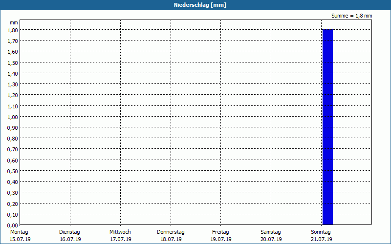Click the date 16.07.19
The image size is (391, 244).
(x=70, y=239)
